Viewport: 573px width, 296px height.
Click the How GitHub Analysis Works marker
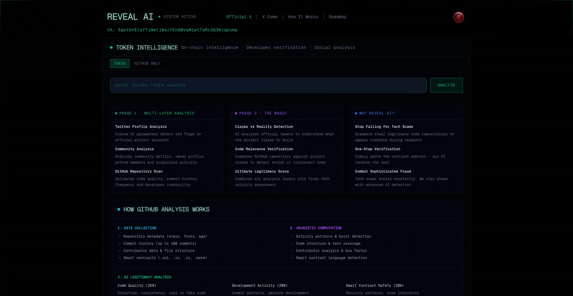click(x=119, y=209)
